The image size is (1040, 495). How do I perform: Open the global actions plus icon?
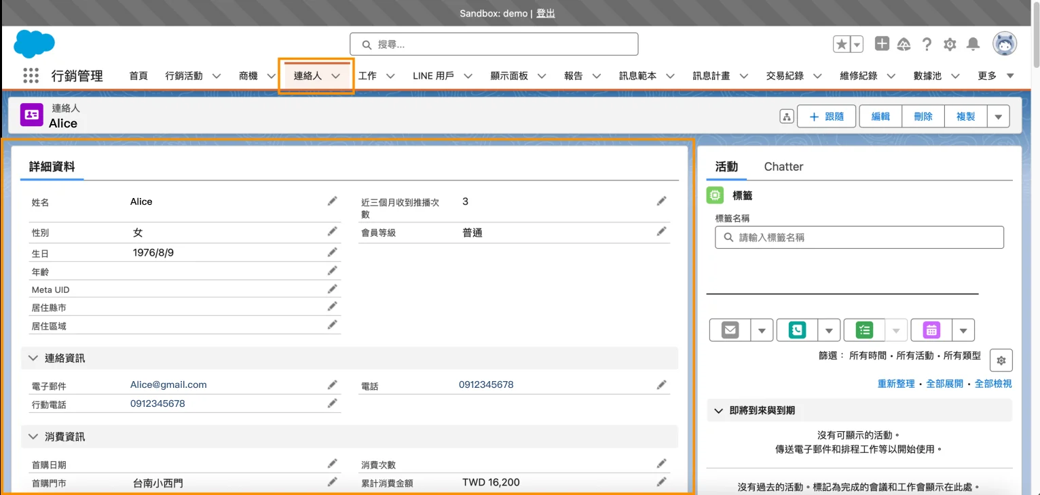tap(882, 44)
